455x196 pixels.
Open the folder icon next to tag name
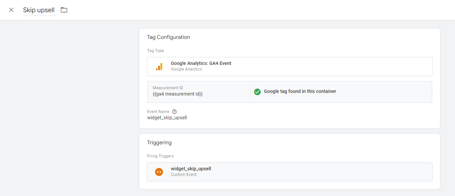point(64,10)
